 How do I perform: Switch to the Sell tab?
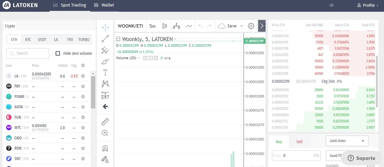click(299, 142)
